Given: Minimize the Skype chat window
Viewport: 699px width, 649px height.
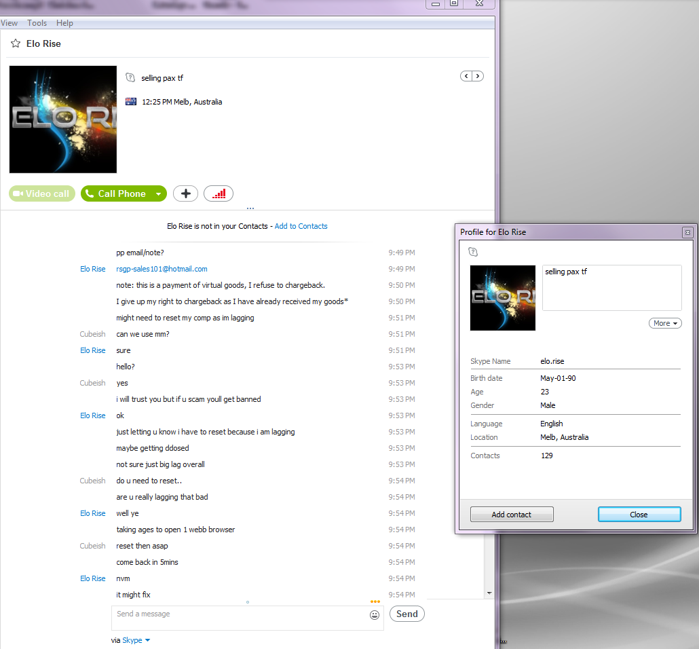Looking at the screenshot, I should tap(436, 4).
